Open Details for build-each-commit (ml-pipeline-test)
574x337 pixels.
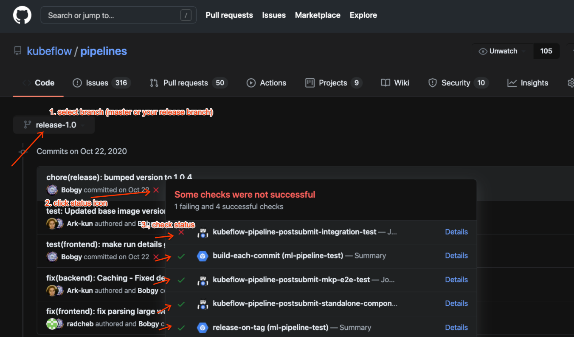coord(456,255)
